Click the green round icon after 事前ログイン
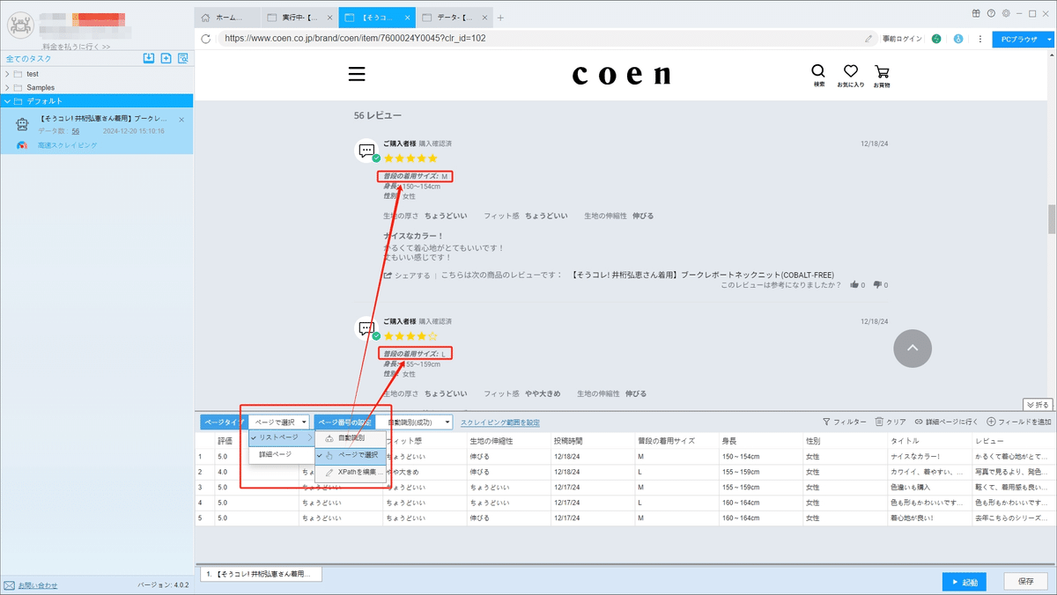 click(x=936, y=39)
